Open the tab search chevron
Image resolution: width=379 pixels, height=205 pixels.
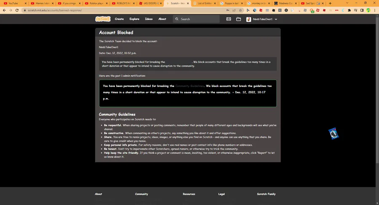click(347, 3)
